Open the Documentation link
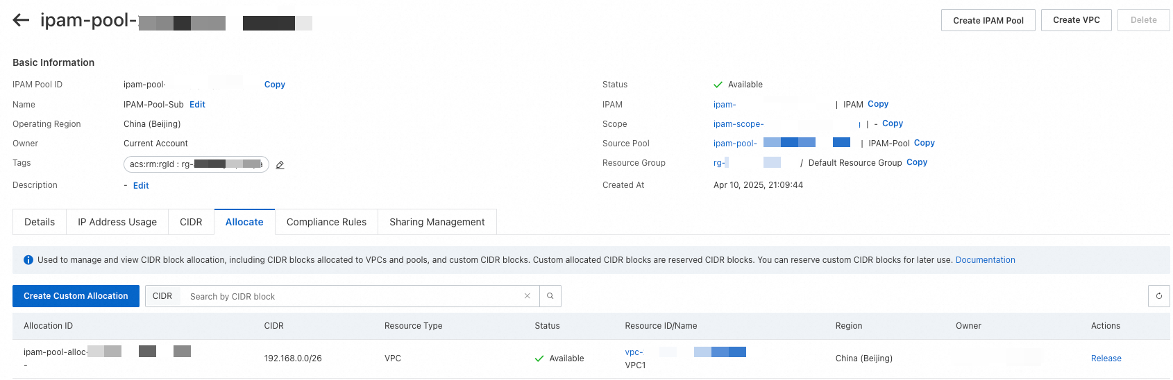1173x380 pixels. click(985, 260)
